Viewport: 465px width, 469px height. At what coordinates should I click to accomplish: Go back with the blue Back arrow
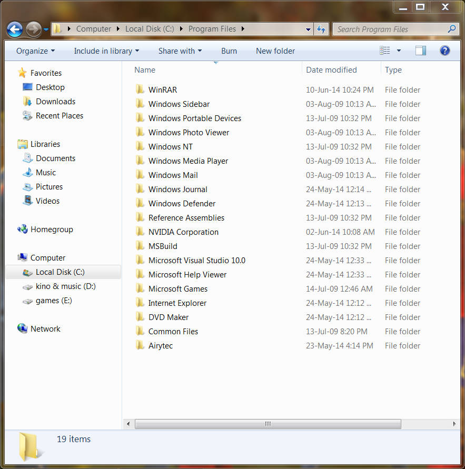click(x=15, y=29)
